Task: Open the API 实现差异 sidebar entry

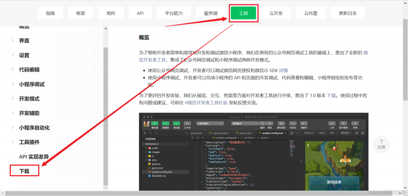Action: [x=34, y=157]
